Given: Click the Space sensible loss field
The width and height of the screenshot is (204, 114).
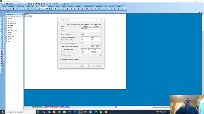Looking at the screenshot, I should click(x=85, y=34).
